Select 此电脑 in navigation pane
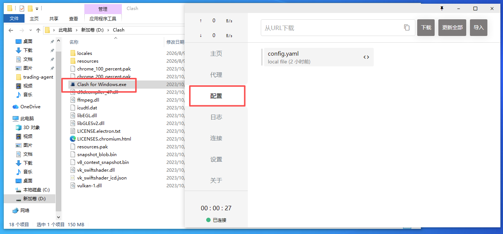This screenshot has width=503, height=234. 27,118
